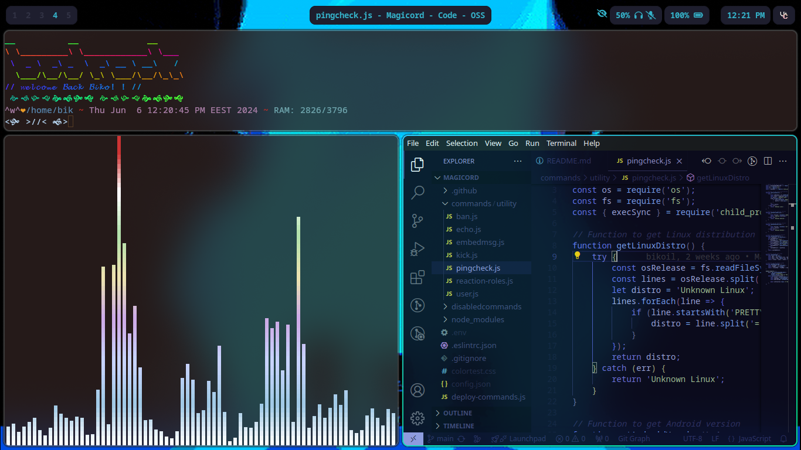Open deploy-commands.js in the explorer
This screenshot has width=801, height=450.
click(481, 397)
